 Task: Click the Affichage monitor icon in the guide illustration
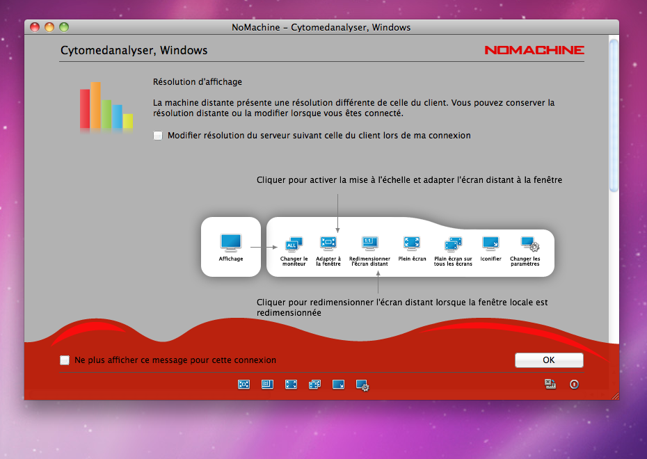[231, 243]
